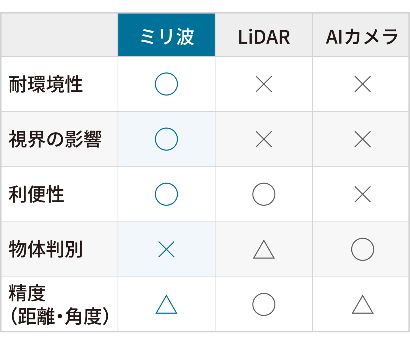Click the circle icon for AIカメラ 物体判別
The image size is (410, 343).
point(362,249)
